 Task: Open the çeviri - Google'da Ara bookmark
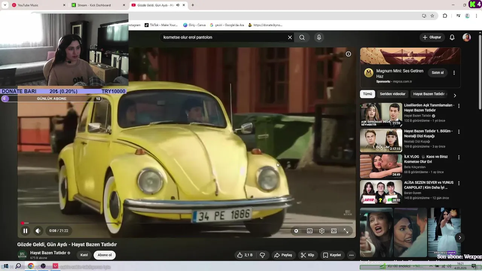click(227, 25)
